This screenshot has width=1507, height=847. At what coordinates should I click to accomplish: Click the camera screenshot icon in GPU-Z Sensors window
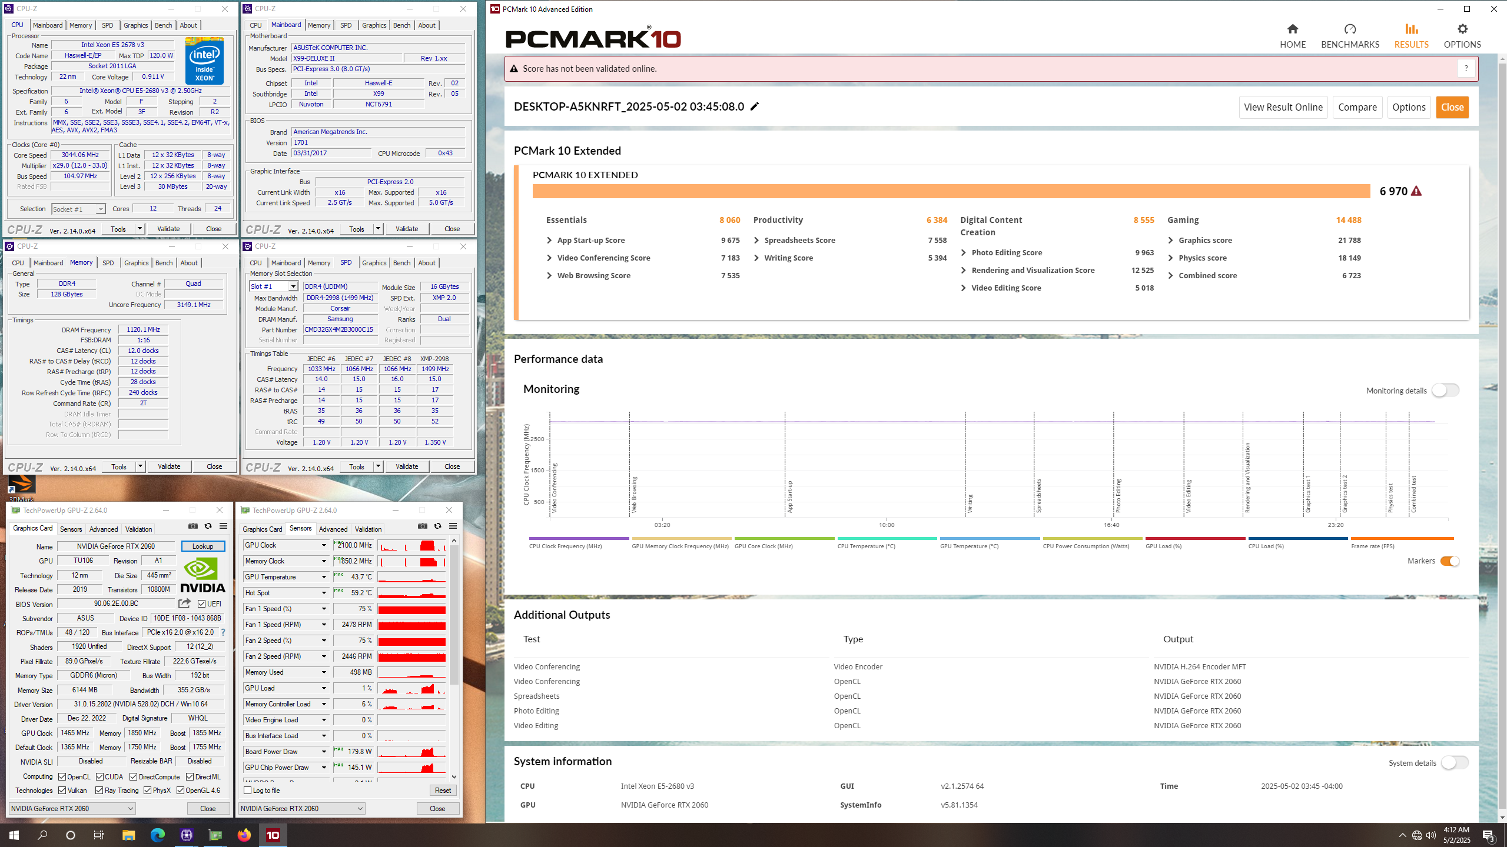click(x=423, y=526)
